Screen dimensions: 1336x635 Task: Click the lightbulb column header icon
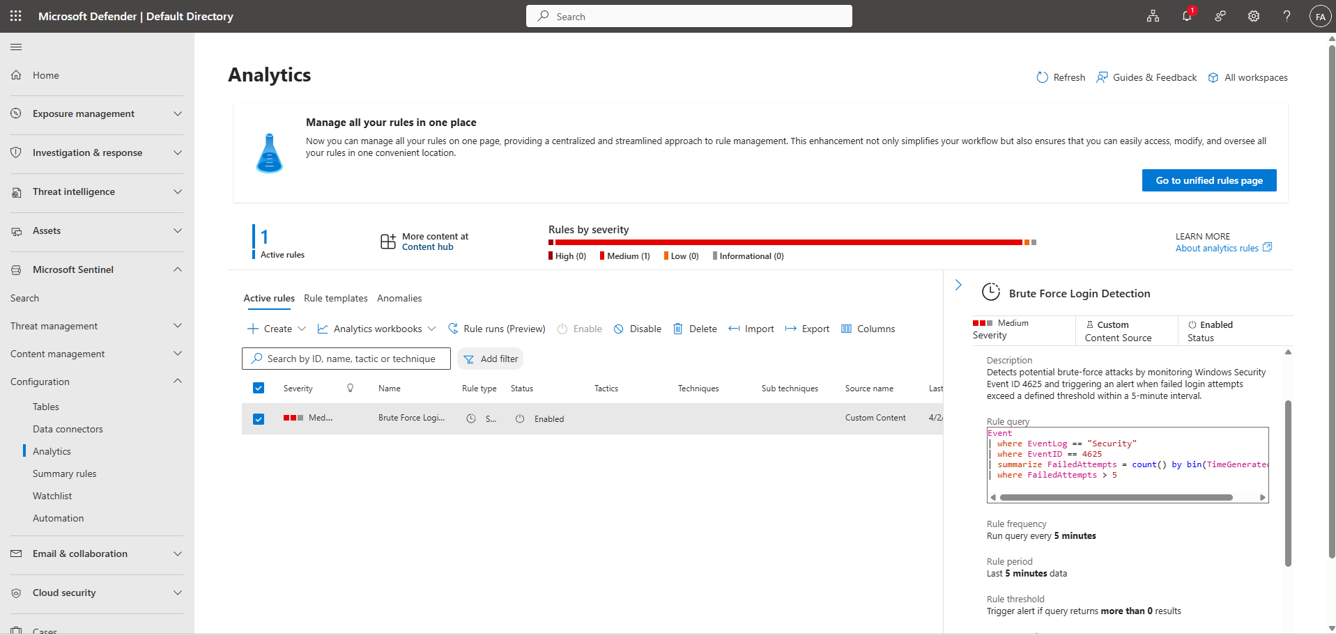click(x=351, y=388)
